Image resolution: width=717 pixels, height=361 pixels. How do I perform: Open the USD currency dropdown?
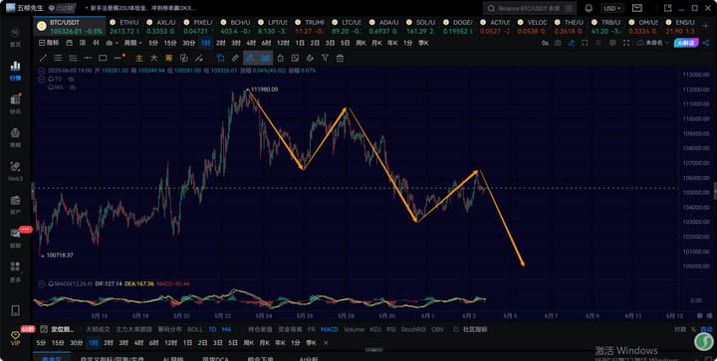tap(612, 8)
